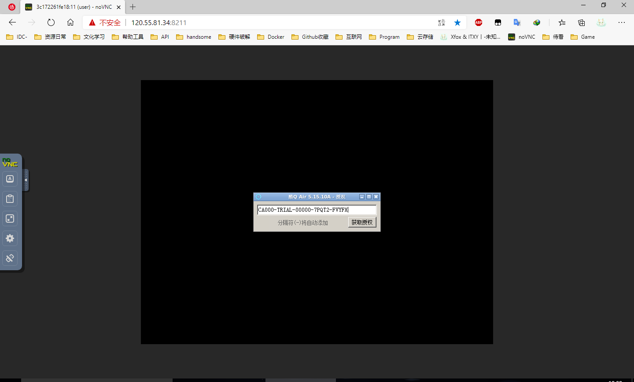The width and height of the screenshot is (634, 382).
Task: Open the IDM download manager extension
Action: pos(537,22)
